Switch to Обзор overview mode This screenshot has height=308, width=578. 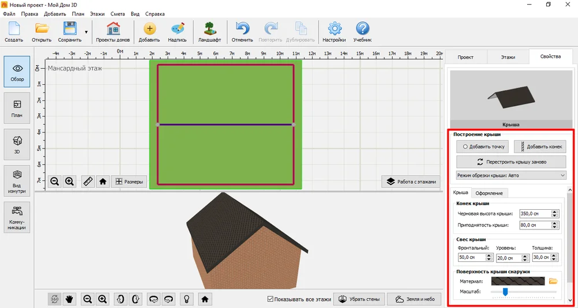pyautogui.click(x=17, y=72)
